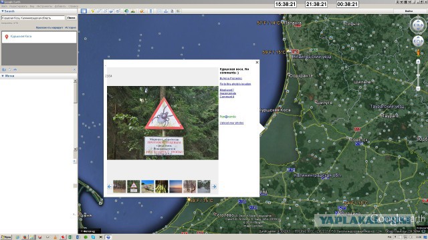Click the Upload your photos link
The image size is (428, 240).
pos(232,123)
